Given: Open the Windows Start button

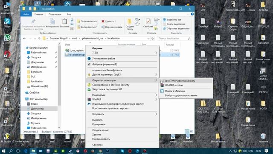Looking at the screenshot, I should (3, 151).
